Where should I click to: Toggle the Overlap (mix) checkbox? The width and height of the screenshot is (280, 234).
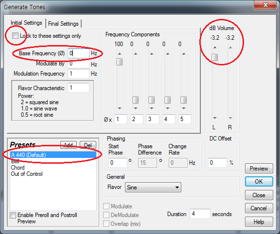106,223
